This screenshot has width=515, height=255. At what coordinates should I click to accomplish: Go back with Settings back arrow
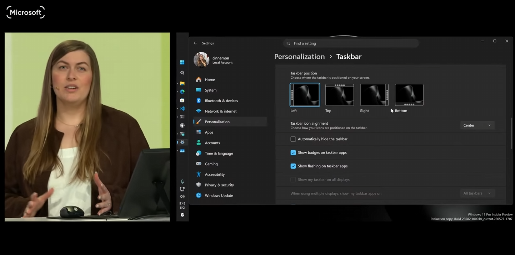195,43
